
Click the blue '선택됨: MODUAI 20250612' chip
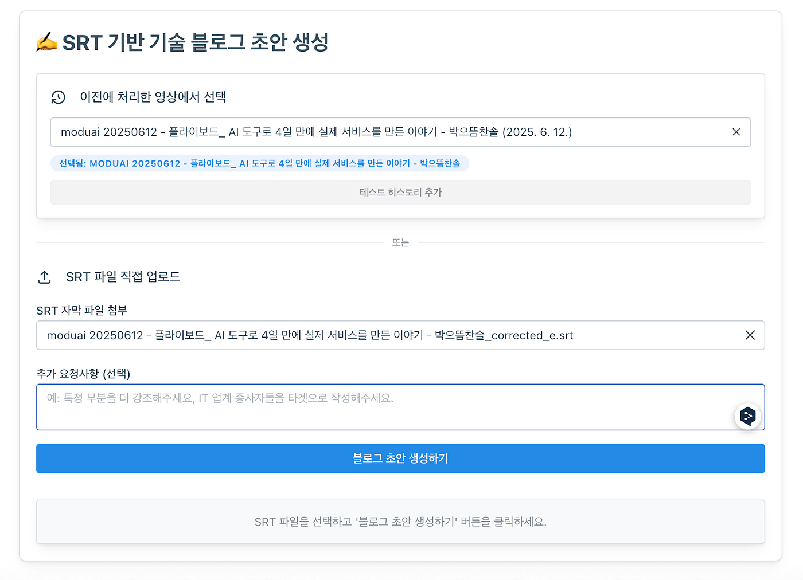coord(260,163)
